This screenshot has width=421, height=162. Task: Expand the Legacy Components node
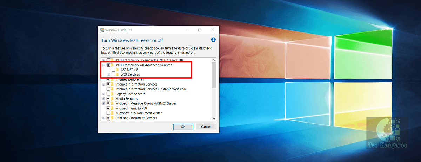(x=104, y=94)
